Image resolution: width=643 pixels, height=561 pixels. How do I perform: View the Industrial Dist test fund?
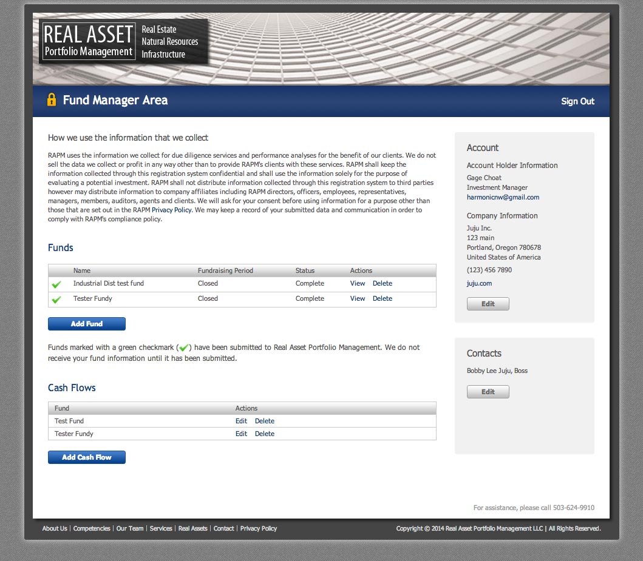pos(358,284)
